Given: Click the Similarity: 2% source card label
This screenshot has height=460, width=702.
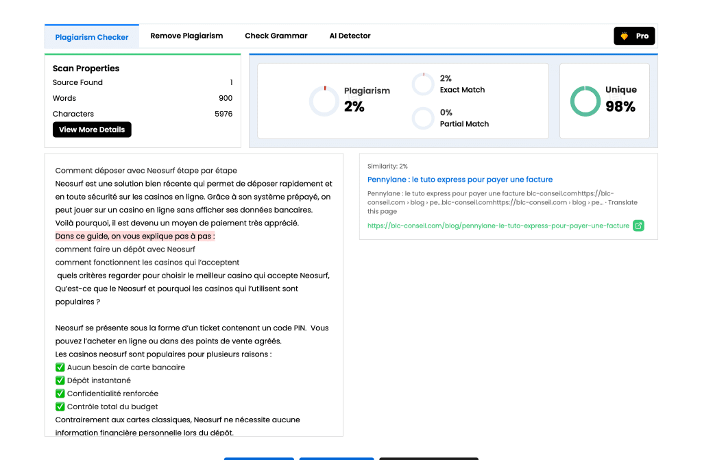Looking at the screenshot, I should (x=387, y=167).
